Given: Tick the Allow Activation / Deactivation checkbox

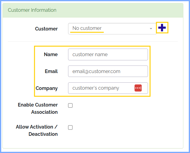Looking at the screenshot, I should [70, 127].
